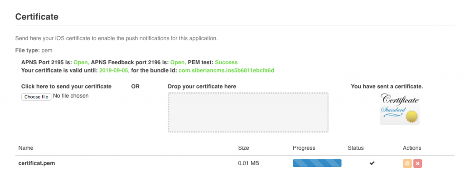Click 'Click here to send your certificate' label
This screenshot has height=196, width=464.
pos(66,86)
